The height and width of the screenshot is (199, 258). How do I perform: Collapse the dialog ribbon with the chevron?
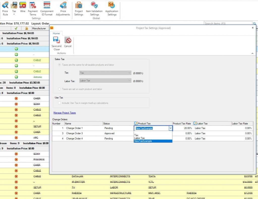pyautogui.click(x=252, y=53)
